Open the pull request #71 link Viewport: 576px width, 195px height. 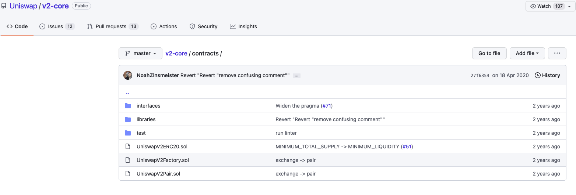coord(327,106)
